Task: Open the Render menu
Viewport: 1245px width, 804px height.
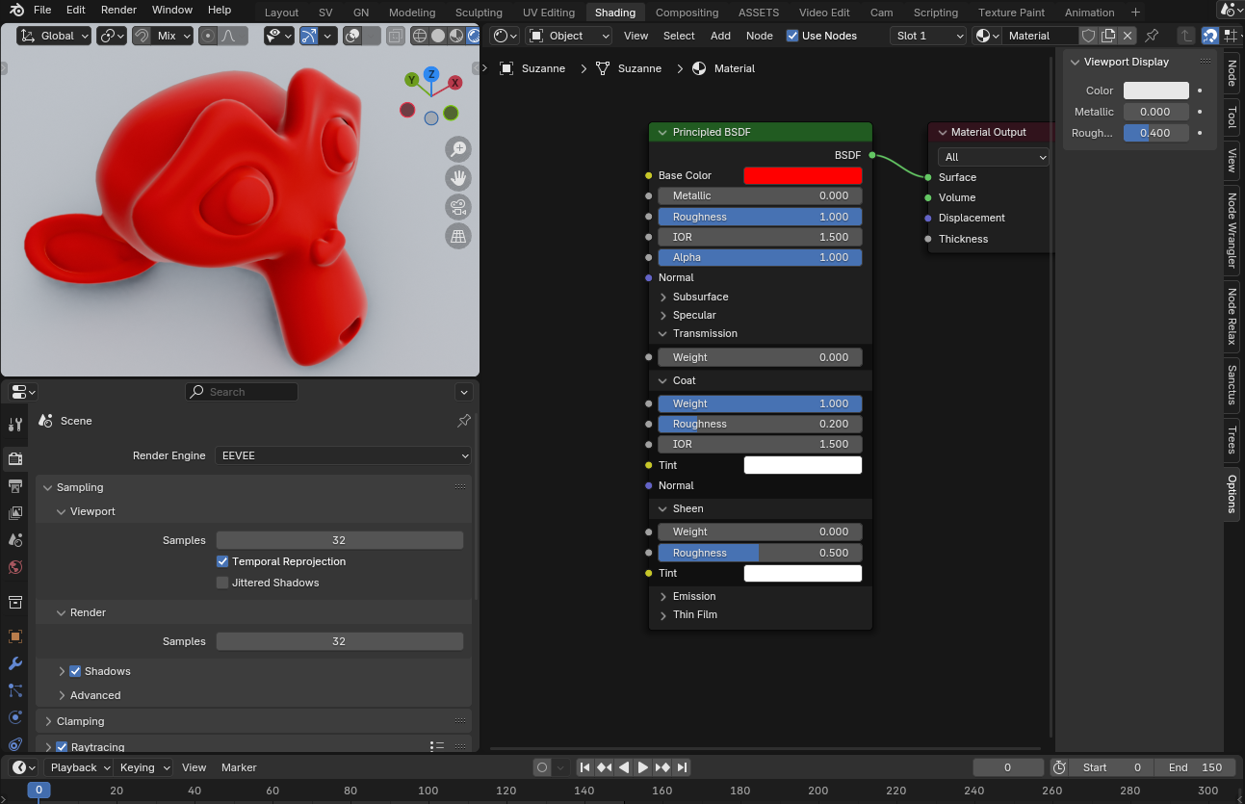Action: coord(118,10)
